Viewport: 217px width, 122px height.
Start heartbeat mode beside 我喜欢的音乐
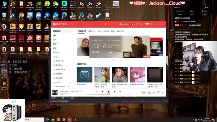69,86
